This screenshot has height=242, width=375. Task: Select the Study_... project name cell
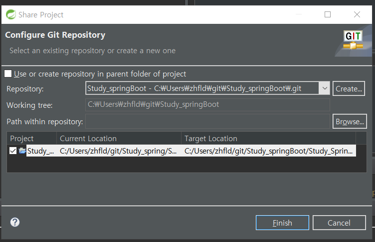(x=41, y=151)
